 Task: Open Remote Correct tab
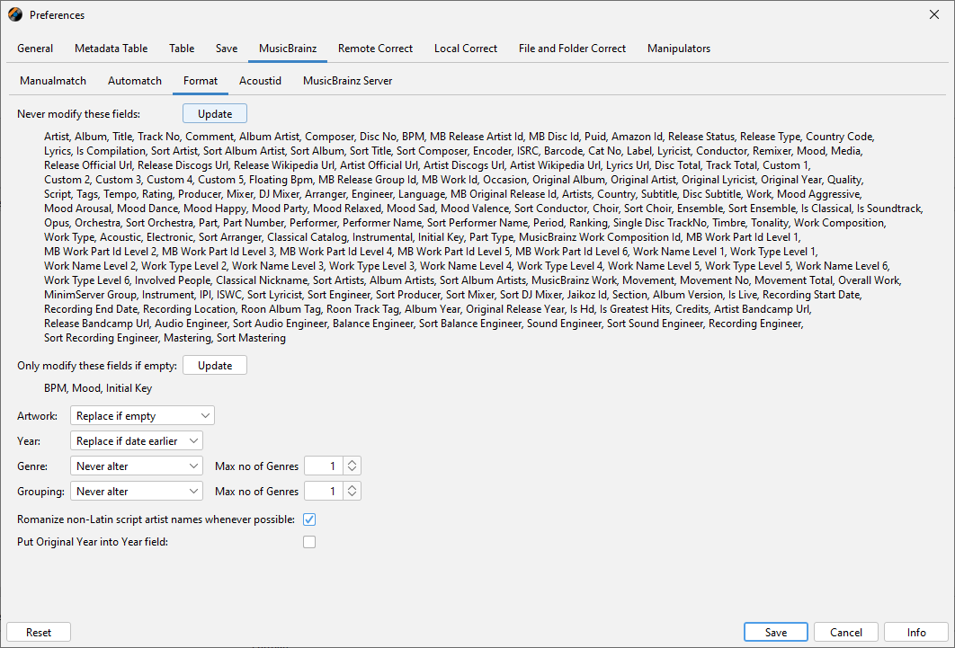pyautogui.click(x=375, y=49)
